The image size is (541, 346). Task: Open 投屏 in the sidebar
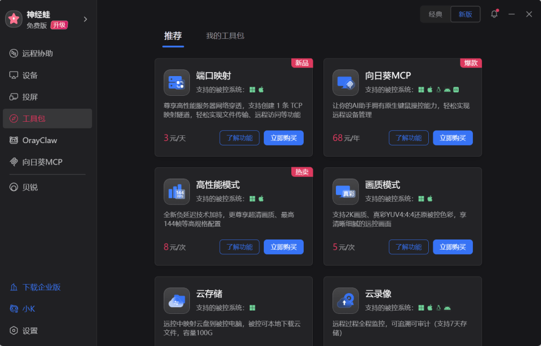coord(47,97)
